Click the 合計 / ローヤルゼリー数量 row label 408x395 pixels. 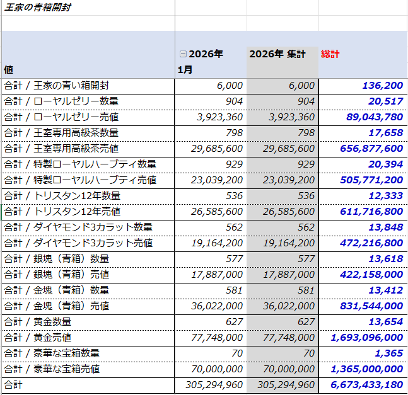[61, 101]
